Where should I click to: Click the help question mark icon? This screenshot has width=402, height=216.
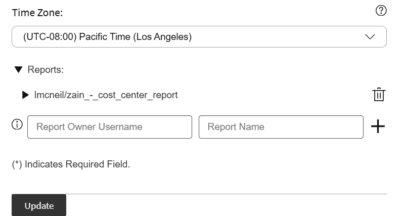381,11
